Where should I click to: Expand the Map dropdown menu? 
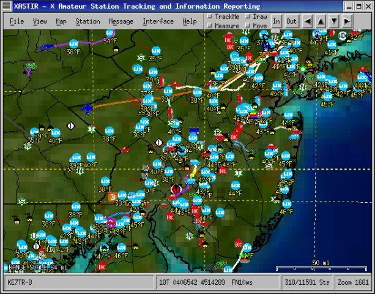pyautogui.click(x=61, y=21)
